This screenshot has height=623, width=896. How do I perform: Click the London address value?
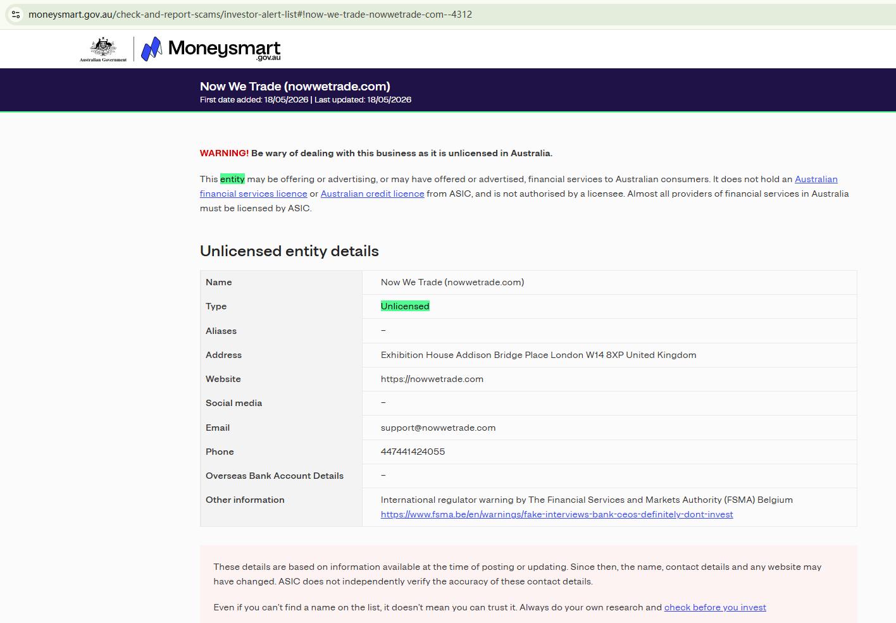pos(538,355)
